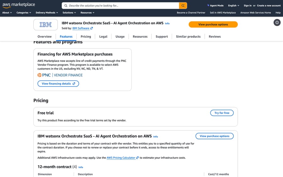
Task: Open the Solutions dropdown
Action: tap(69, 13)
